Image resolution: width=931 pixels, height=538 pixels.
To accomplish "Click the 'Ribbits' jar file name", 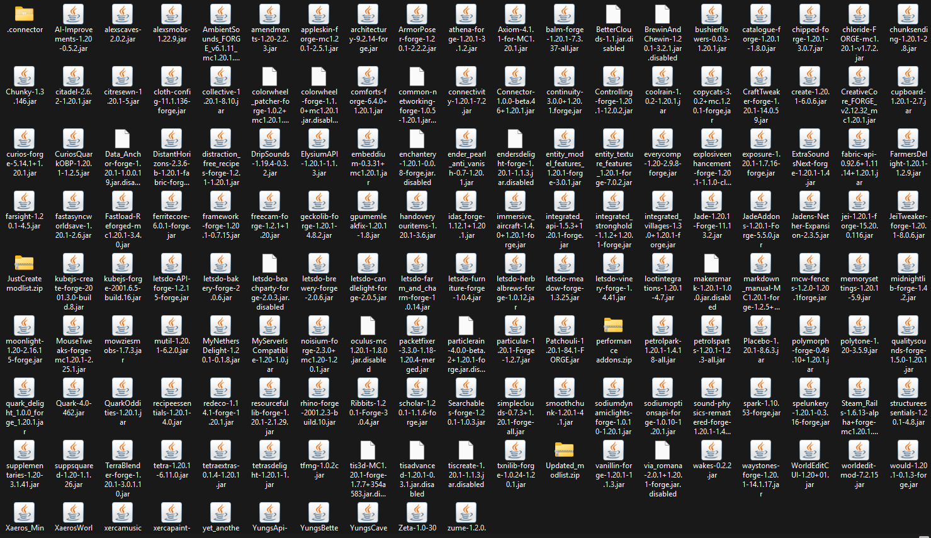I will tap(368, 413).
